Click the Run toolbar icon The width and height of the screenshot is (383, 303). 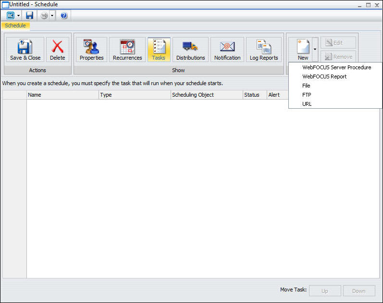[44, 16]
